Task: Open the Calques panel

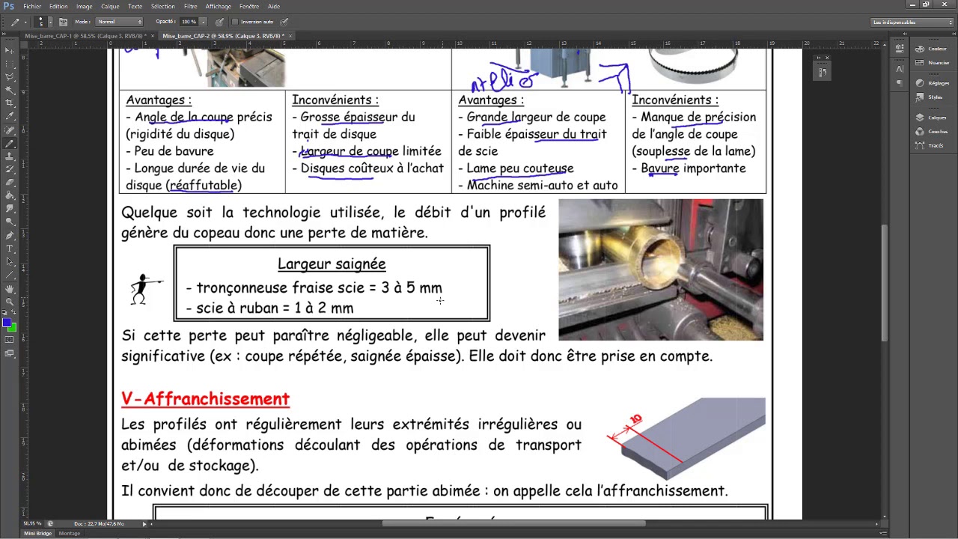Action: click(x=929, y=118)
